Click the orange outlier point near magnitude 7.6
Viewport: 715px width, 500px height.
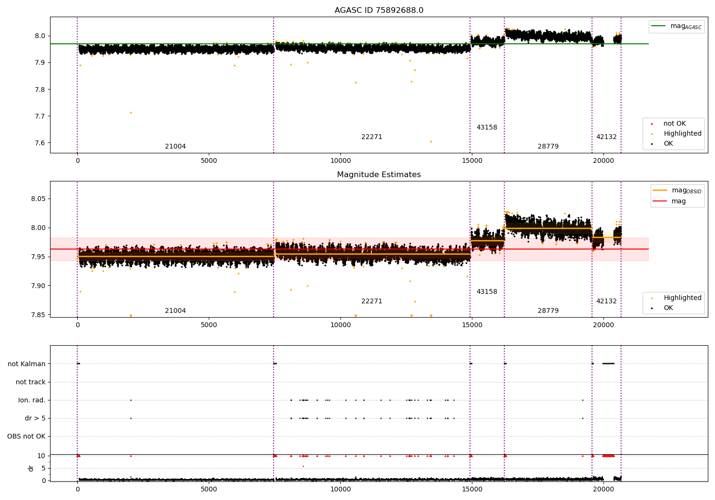431,141
